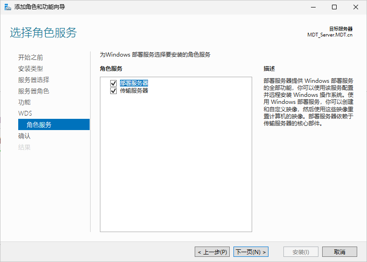Click the target server name MDT_Server.MDT.cn
The width and height of the screenshot is (367, 262).
point(330,35)
